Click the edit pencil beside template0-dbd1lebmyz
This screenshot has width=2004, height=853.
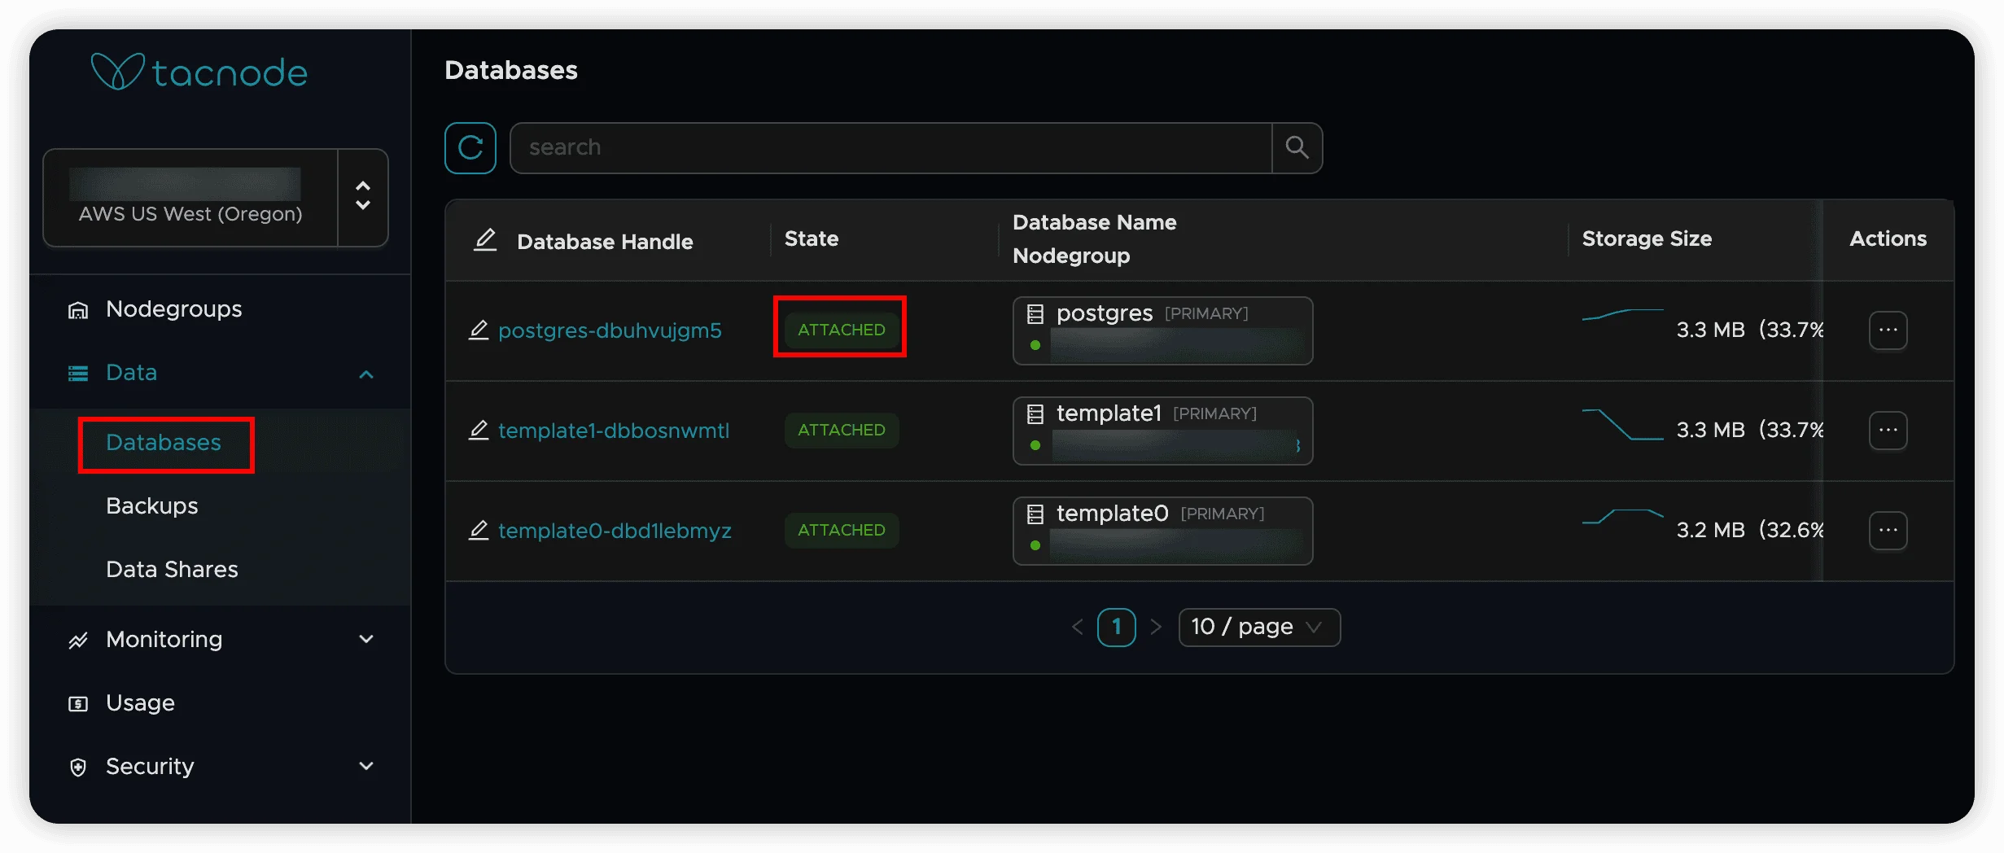[479, 531]
